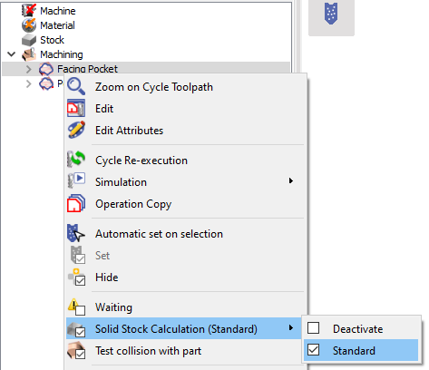This screenshot has width=429, height=370.
Task: Expand the second pocket operation below Facing Pocket
Action: 29,83
